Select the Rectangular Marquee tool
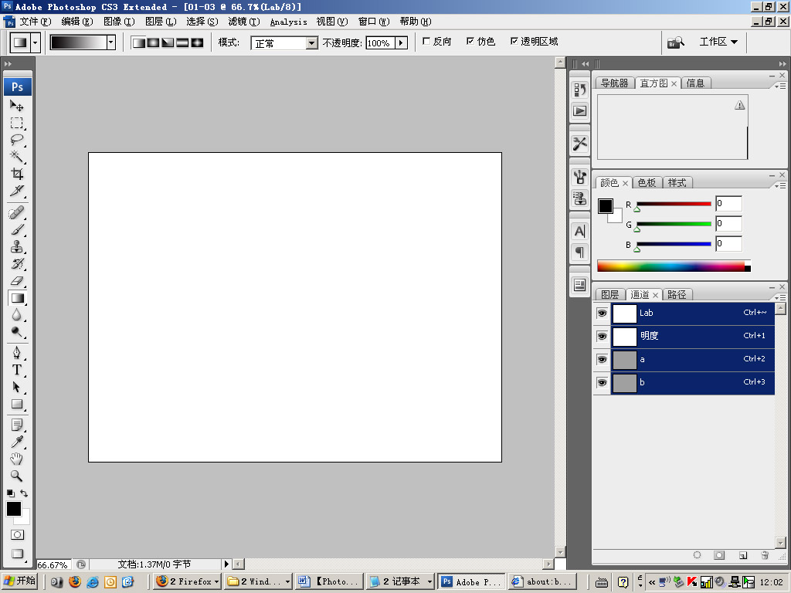The image size is (791, 593). (17, 123)
